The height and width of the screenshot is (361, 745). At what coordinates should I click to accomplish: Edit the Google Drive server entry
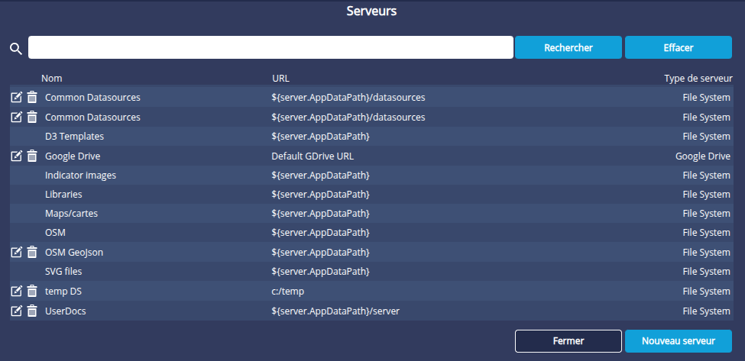click(x=16, y=156)
